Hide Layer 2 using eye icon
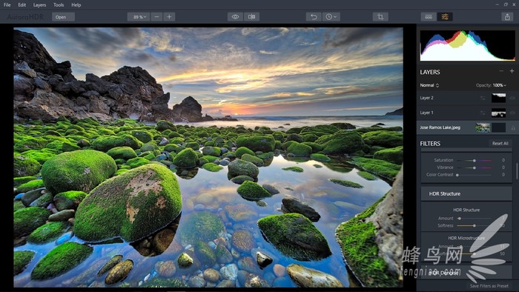The image size is (519, 292). point(513,98)
